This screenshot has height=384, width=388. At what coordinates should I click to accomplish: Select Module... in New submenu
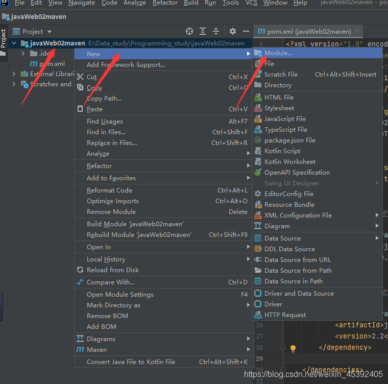point(317,53)
